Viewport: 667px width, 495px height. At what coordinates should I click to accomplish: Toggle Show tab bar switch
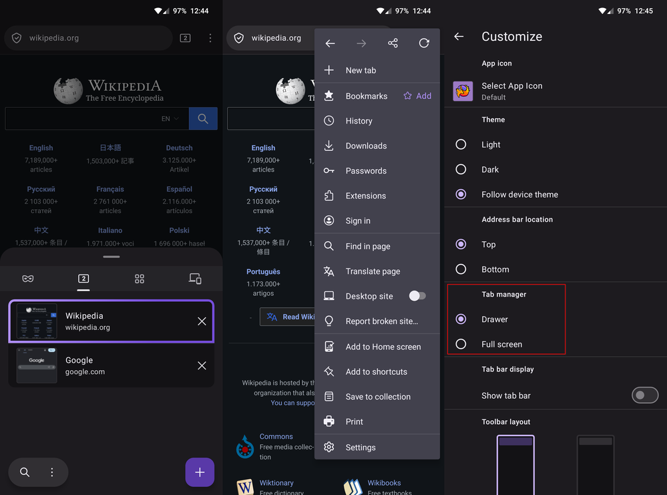(645, 395)
